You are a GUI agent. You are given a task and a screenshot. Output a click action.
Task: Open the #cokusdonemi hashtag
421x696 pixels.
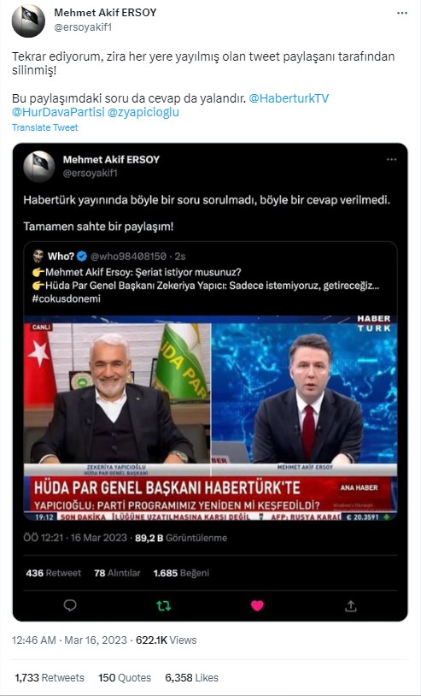coord(66,298)
